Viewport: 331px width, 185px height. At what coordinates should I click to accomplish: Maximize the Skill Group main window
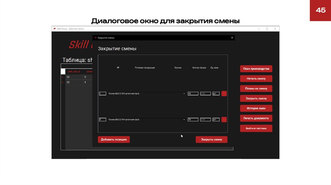[x=267, y=29]
